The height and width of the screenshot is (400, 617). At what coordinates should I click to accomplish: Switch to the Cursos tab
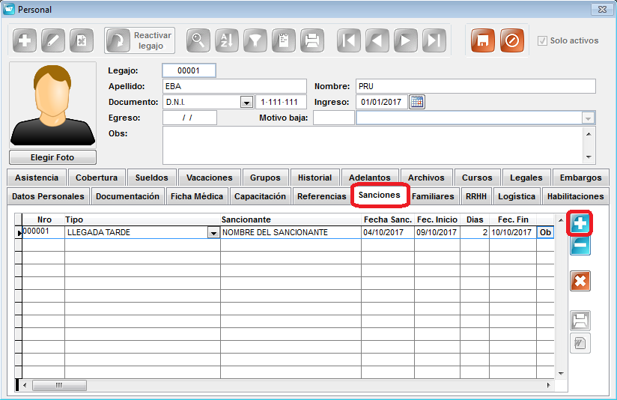point(477,178)
